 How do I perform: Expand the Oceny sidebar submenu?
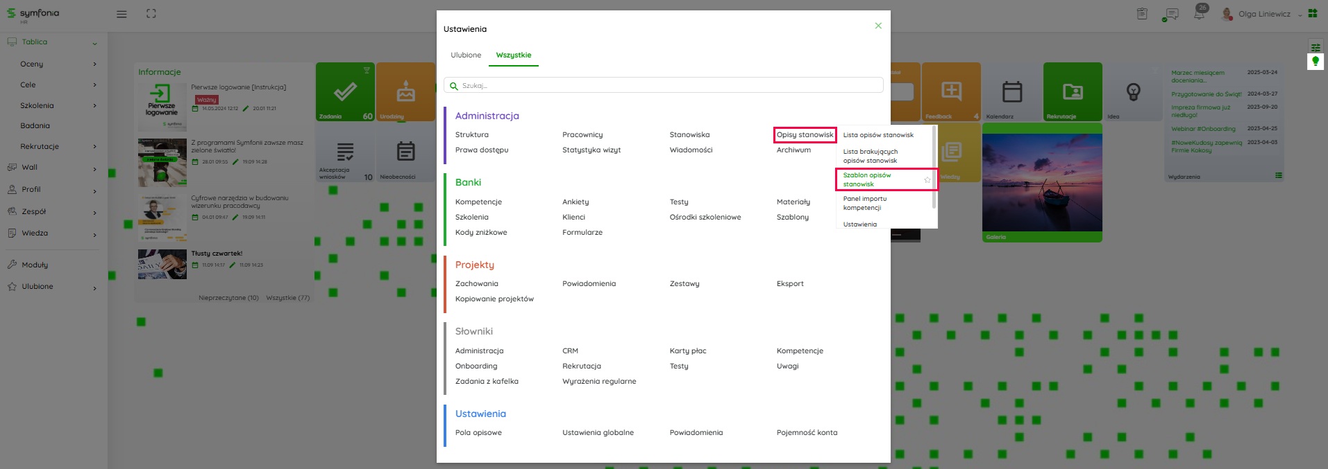click(94, 64)
